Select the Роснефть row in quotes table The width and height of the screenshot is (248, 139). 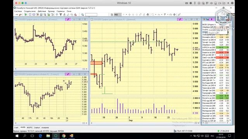click(215, 37)
